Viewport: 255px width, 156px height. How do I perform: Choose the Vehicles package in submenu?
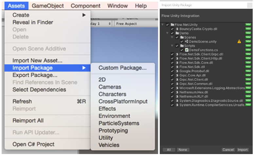pyautogui.click(x=123, y=145)
